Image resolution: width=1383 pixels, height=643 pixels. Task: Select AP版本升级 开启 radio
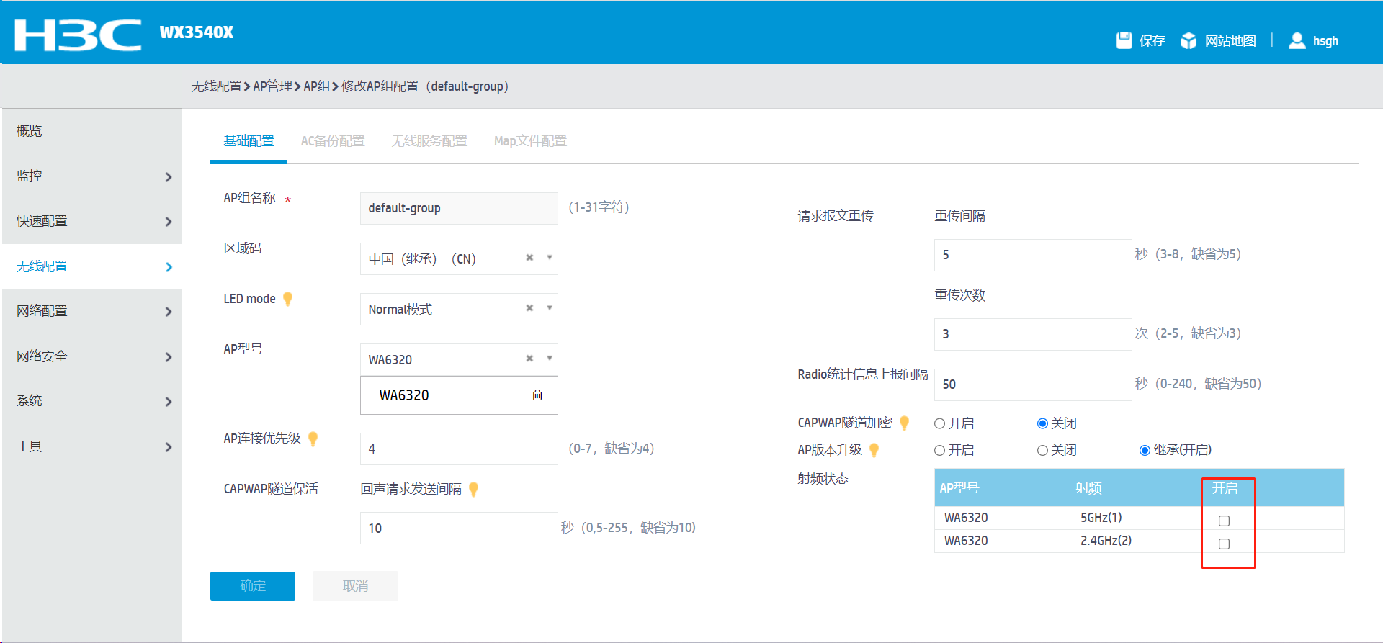(x=939, y=451)
